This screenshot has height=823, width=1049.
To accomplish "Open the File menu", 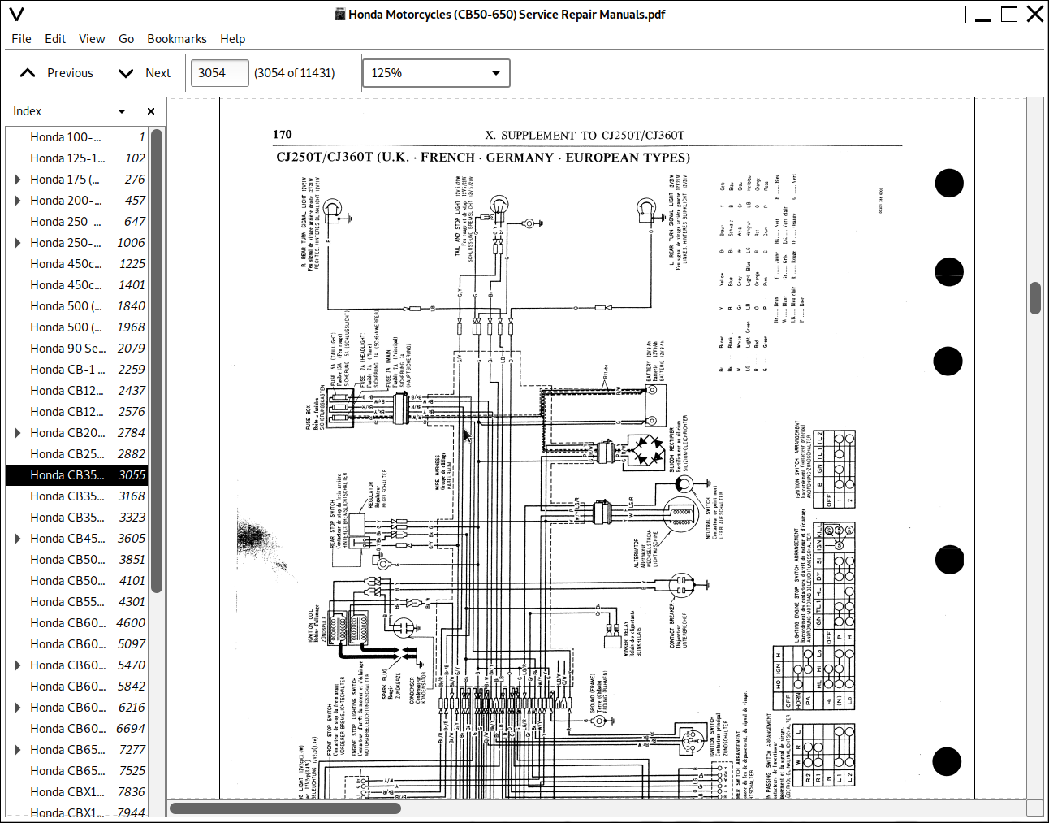I will (x=21, y=38).
